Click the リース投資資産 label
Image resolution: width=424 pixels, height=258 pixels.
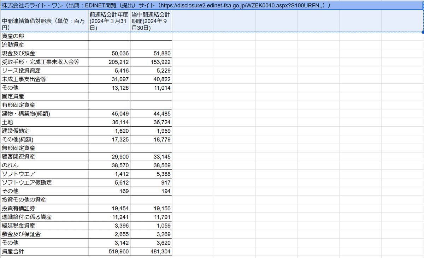click(x=45, y=71)
